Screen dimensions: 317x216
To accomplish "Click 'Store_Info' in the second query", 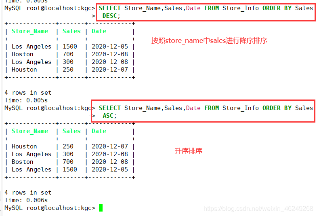I will (241, 108).
